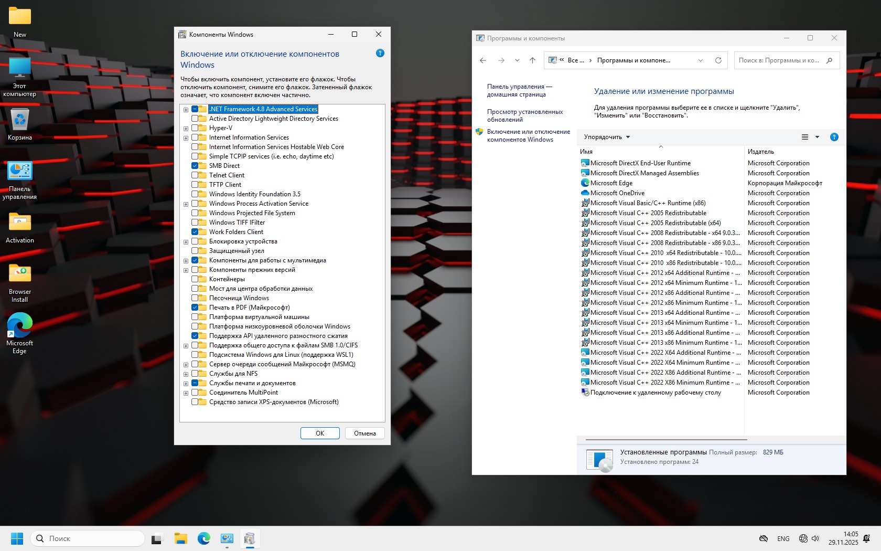Sort programs by the Имя column header
Viewport: 881px width, 551px height.
(586, 152)
